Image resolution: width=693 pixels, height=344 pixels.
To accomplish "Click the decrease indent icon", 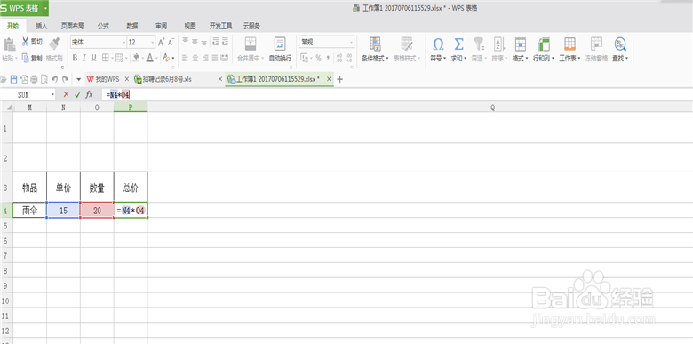I will (x=215, y=42).
